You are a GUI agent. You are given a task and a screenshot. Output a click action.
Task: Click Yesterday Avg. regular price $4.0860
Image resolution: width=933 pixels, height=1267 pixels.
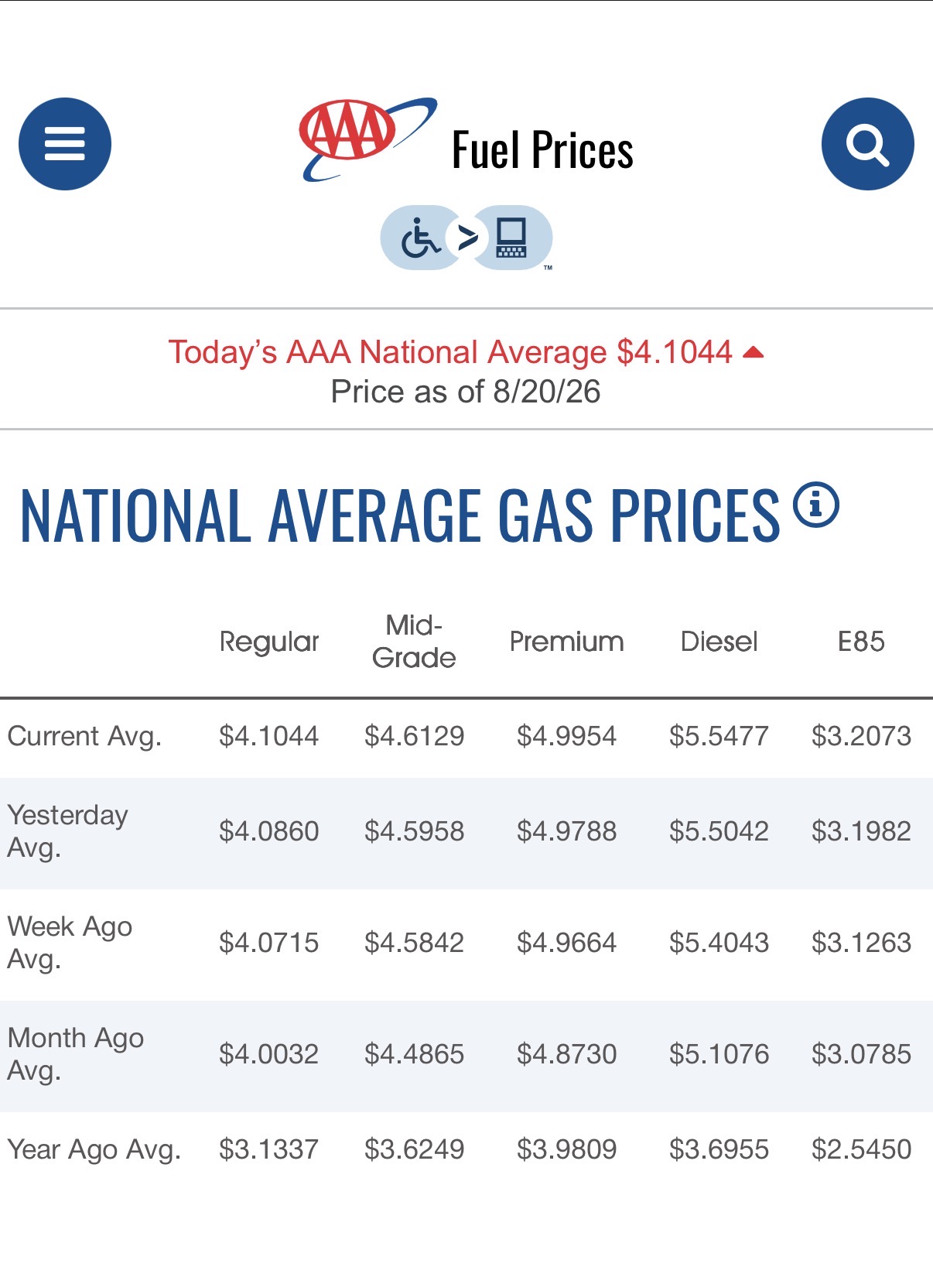click(268, 831)
